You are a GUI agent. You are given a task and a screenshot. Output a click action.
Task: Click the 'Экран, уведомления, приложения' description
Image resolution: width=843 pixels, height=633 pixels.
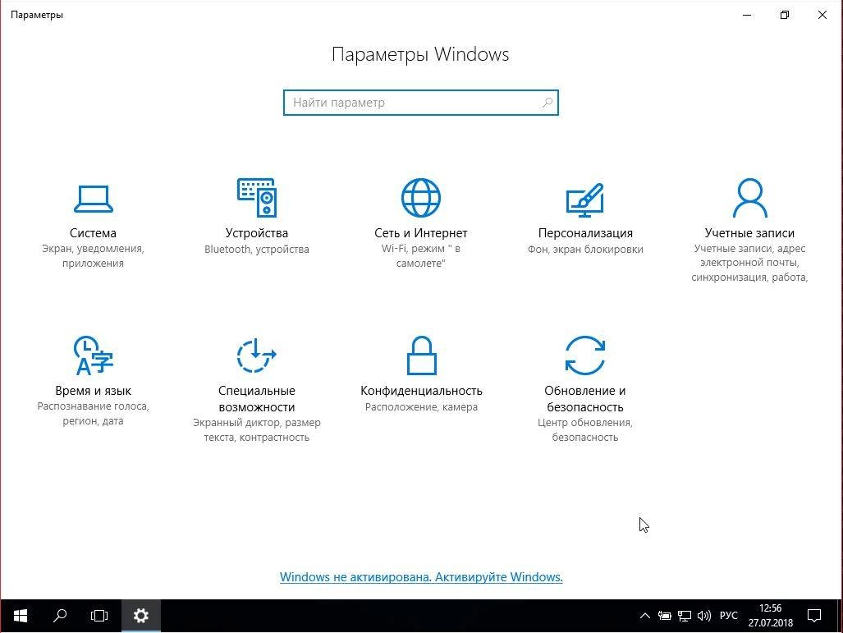coord(93,256)
